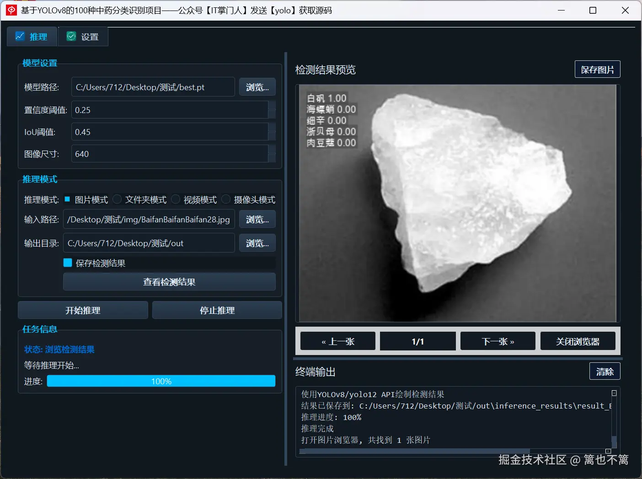Click the blue chart icon on 推理 tab
642x479 pixels.
tap(20, 36)
